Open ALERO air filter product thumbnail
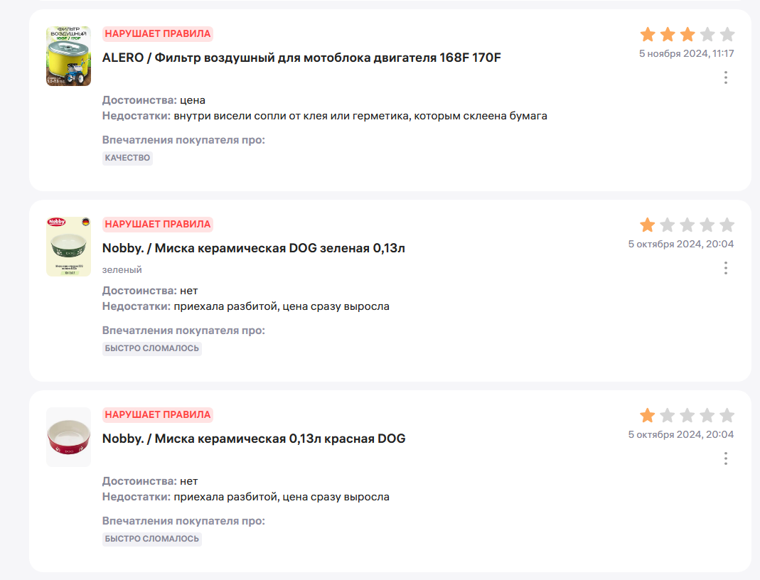This screenshot has height=580, width=760. click(x=68, y=56)
